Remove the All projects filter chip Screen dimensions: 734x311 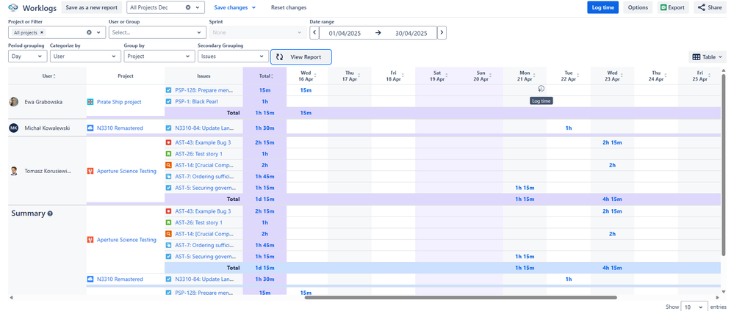click(x=42, y=33)
